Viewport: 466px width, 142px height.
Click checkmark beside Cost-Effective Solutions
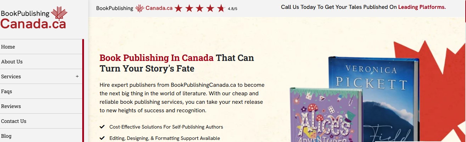[102, 127]
